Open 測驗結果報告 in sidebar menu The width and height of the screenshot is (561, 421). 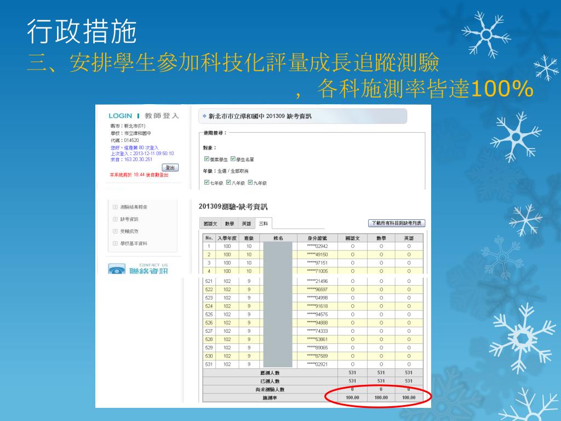[134, 207]
